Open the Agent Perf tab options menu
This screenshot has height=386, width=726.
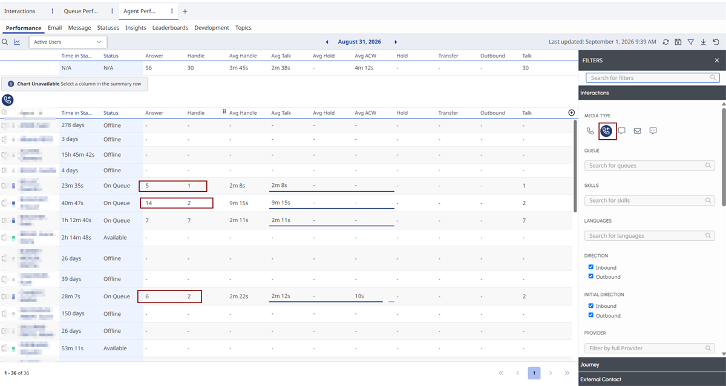[x=172, y=11]
